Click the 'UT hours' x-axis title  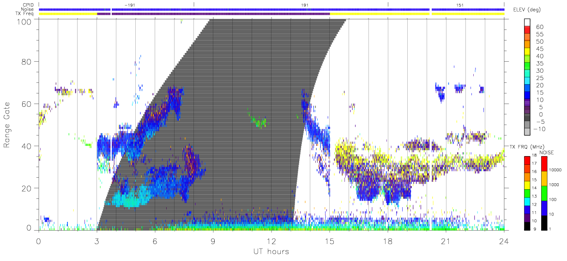coord(271,252)
